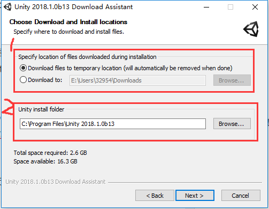The width and height of the screenshot is (269, 209).
Task: Click Specify location of files downloaded label
Action: click(87, 57)
